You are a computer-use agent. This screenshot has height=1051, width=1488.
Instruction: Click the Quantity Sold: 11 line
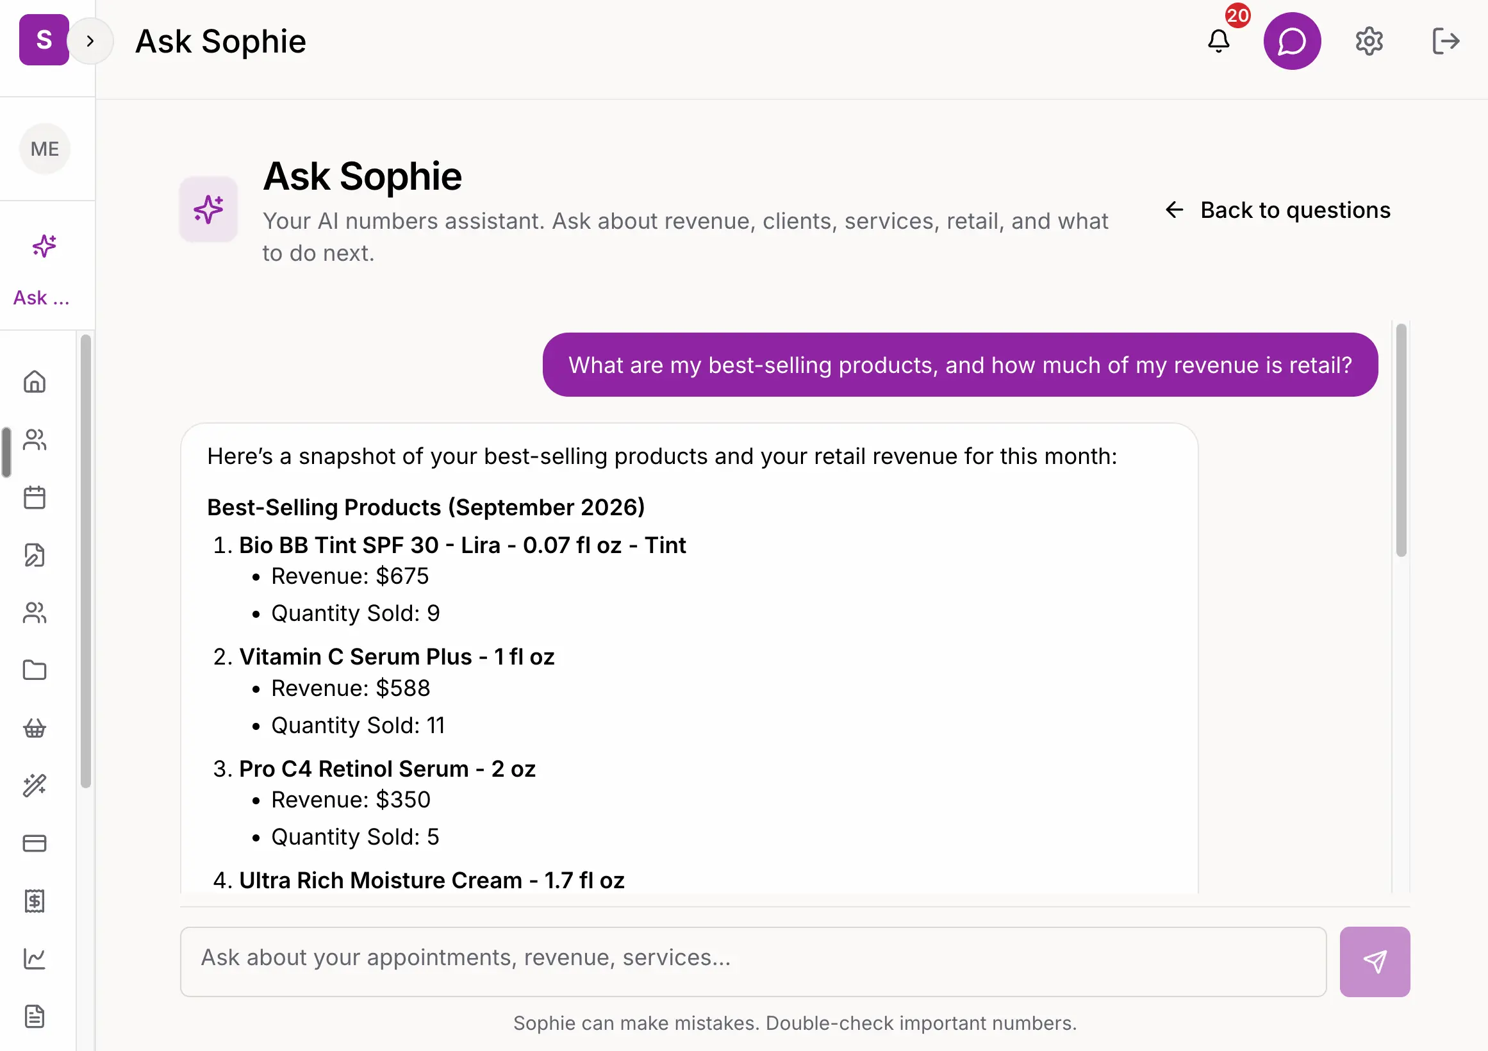coord(358,725)
